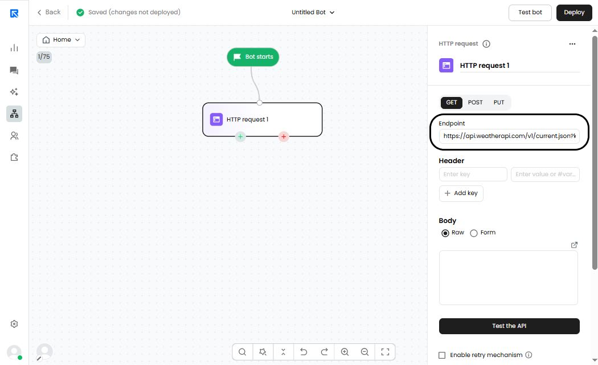Switch canvas to fullscreen view
The height and width of the screenshot is (365, 598).
pos(385,352)
